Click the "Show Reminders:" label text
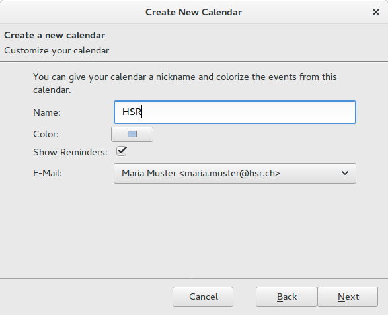This screenshot has height=315, width=388. click(x=70, y=152)
